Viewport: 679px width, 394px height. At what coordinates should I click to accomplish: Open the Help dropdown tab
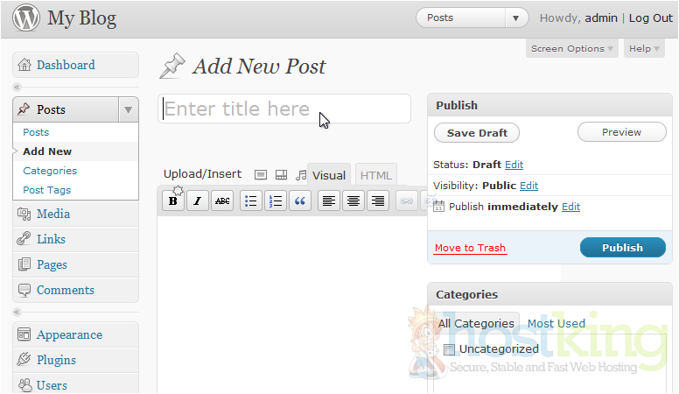pyautogui.click(x=644, y=49)
